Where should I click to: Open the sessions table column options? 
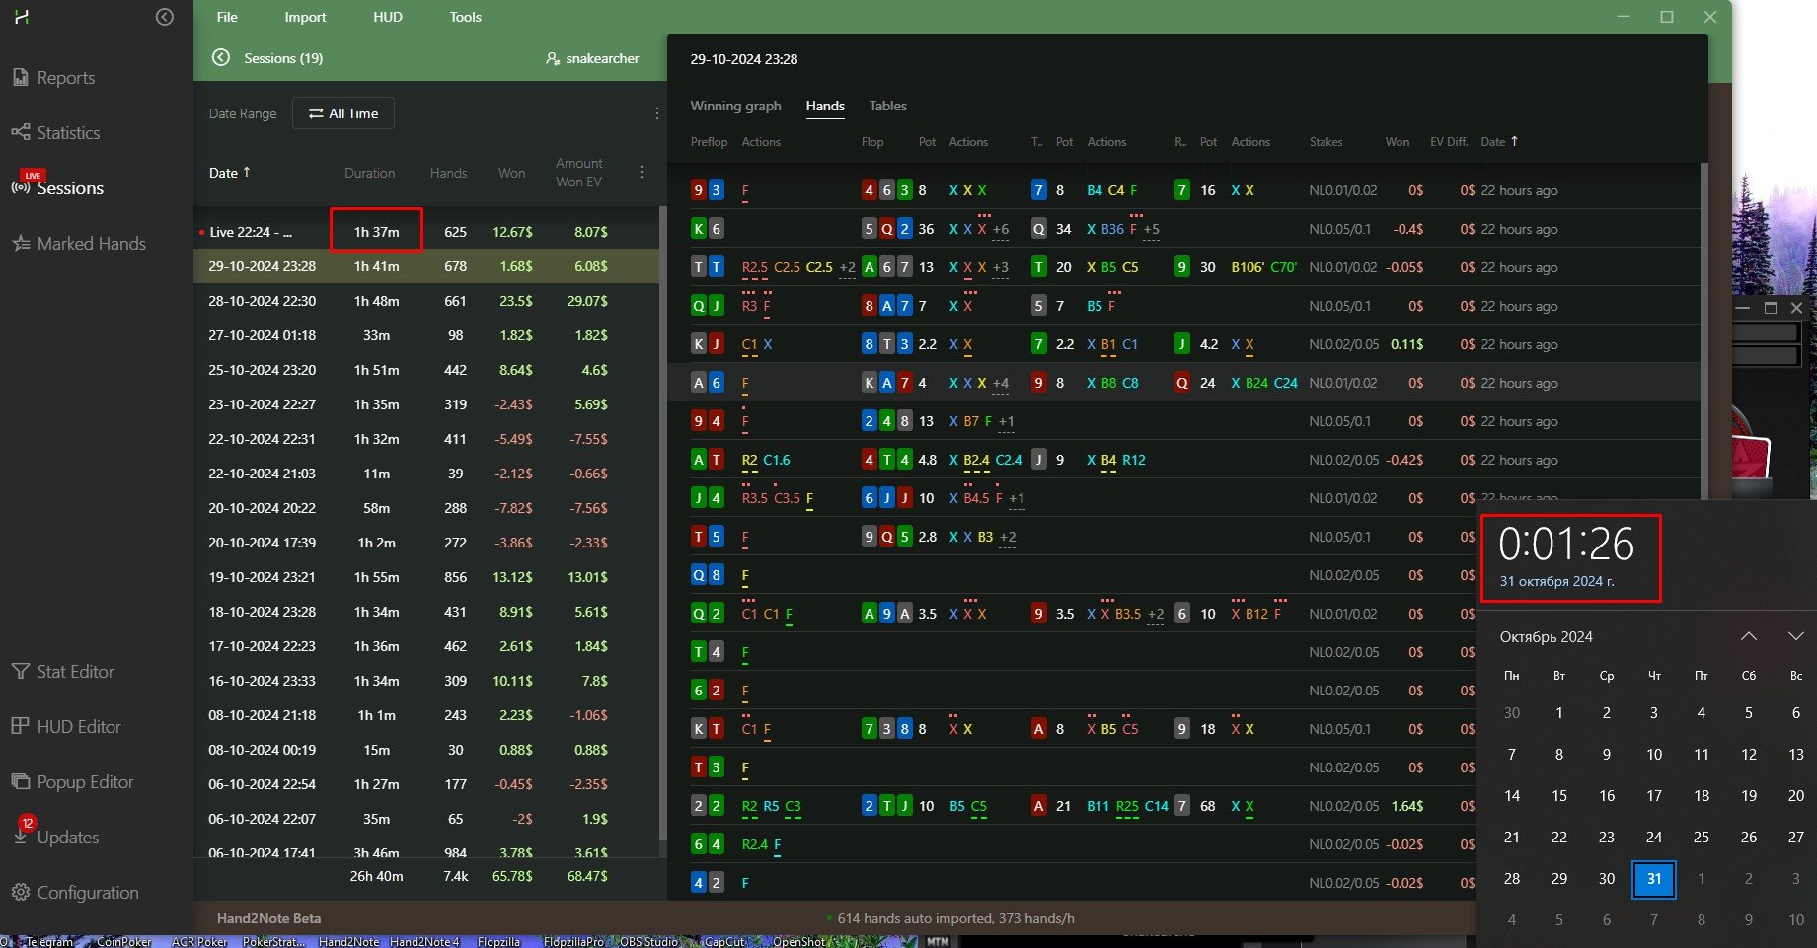[641, 172]
